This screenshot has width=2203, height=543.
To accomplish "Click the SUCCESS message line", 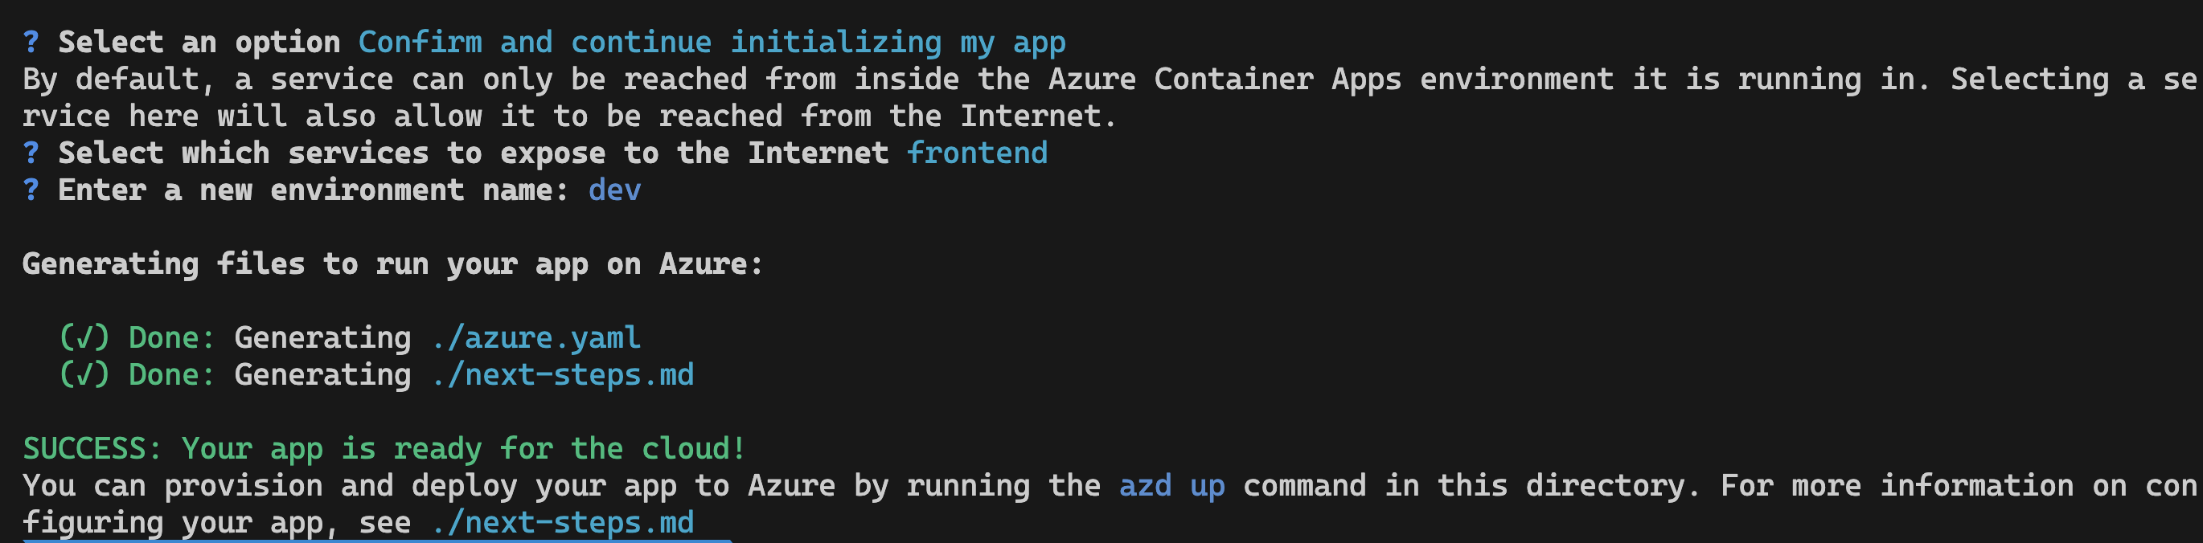I will 384,449.
